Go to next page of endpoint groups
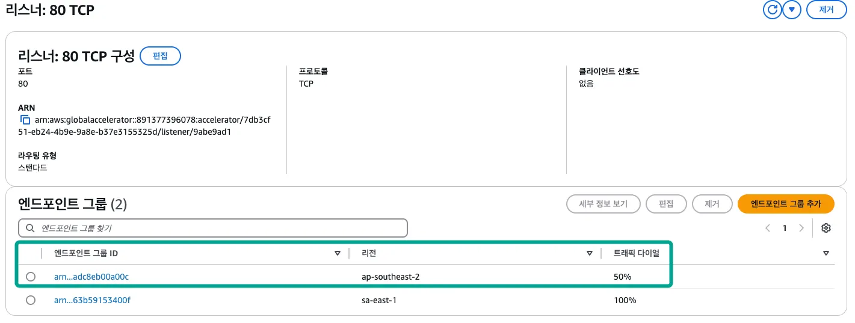The width and height of the screenshot is (855, 323). point(801,228)
